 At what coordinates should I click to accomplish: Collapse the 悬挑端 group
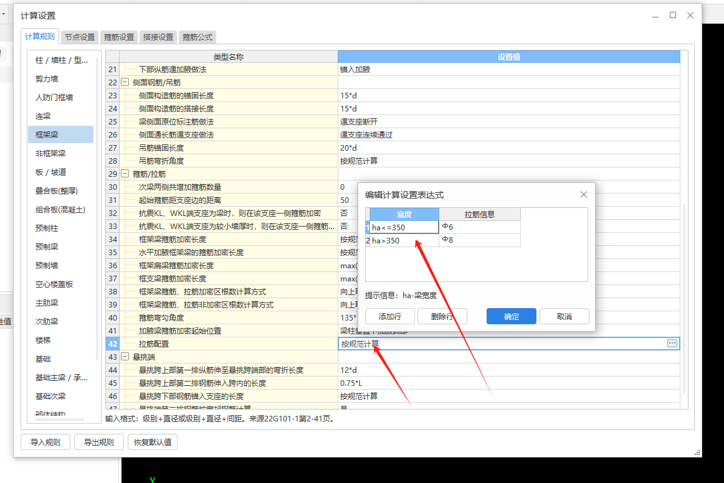click(125, 357)
